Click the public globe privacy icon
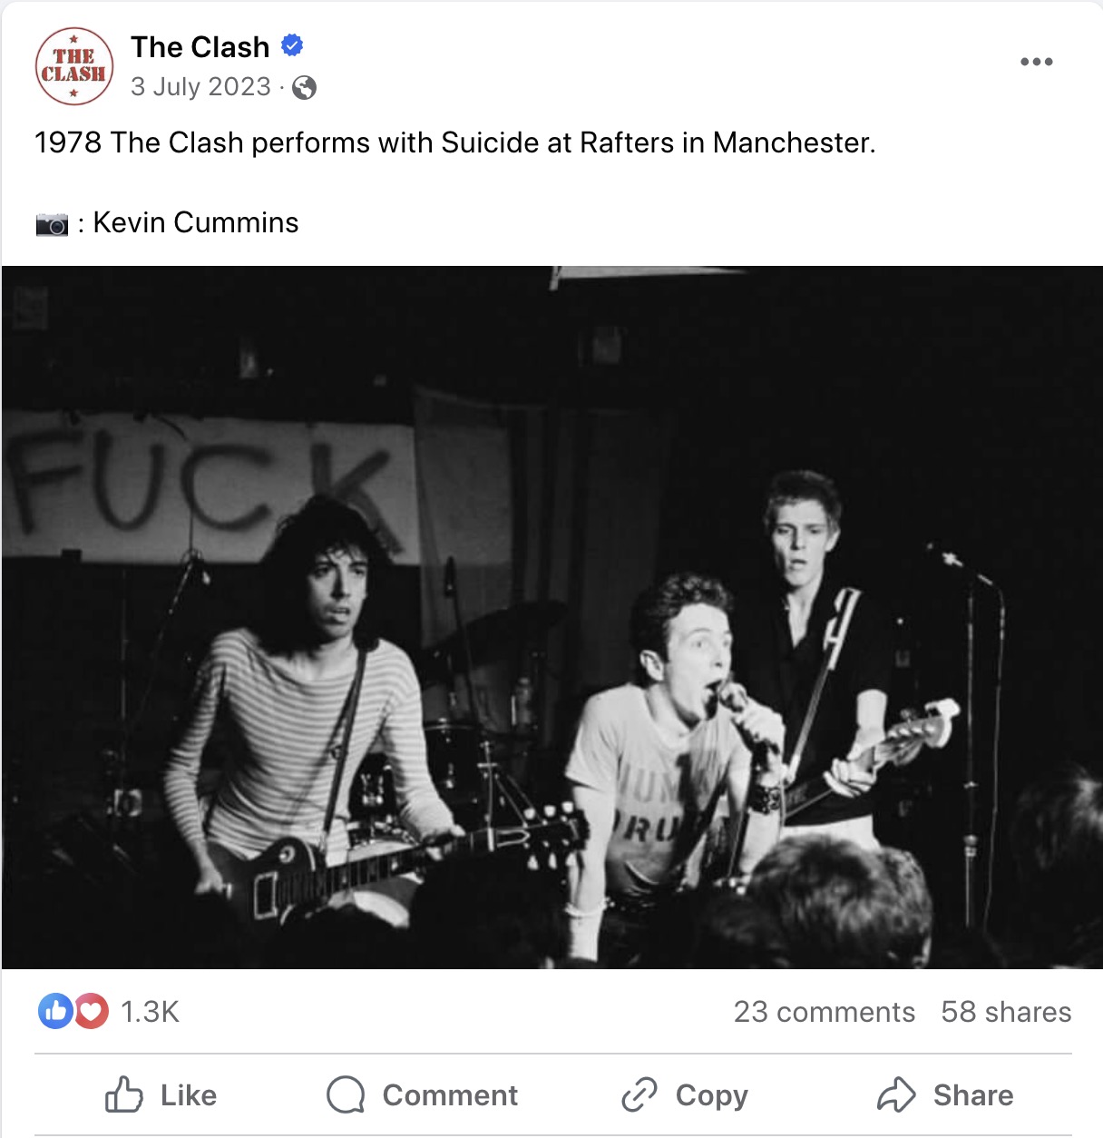Viewport: 1103px width, 1138px height. (x=305, y=87)
